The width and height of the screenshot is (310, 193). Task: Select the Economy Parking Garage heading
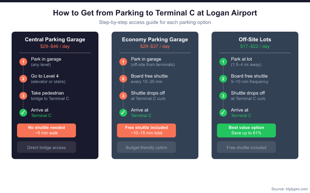tap(155, 39)
